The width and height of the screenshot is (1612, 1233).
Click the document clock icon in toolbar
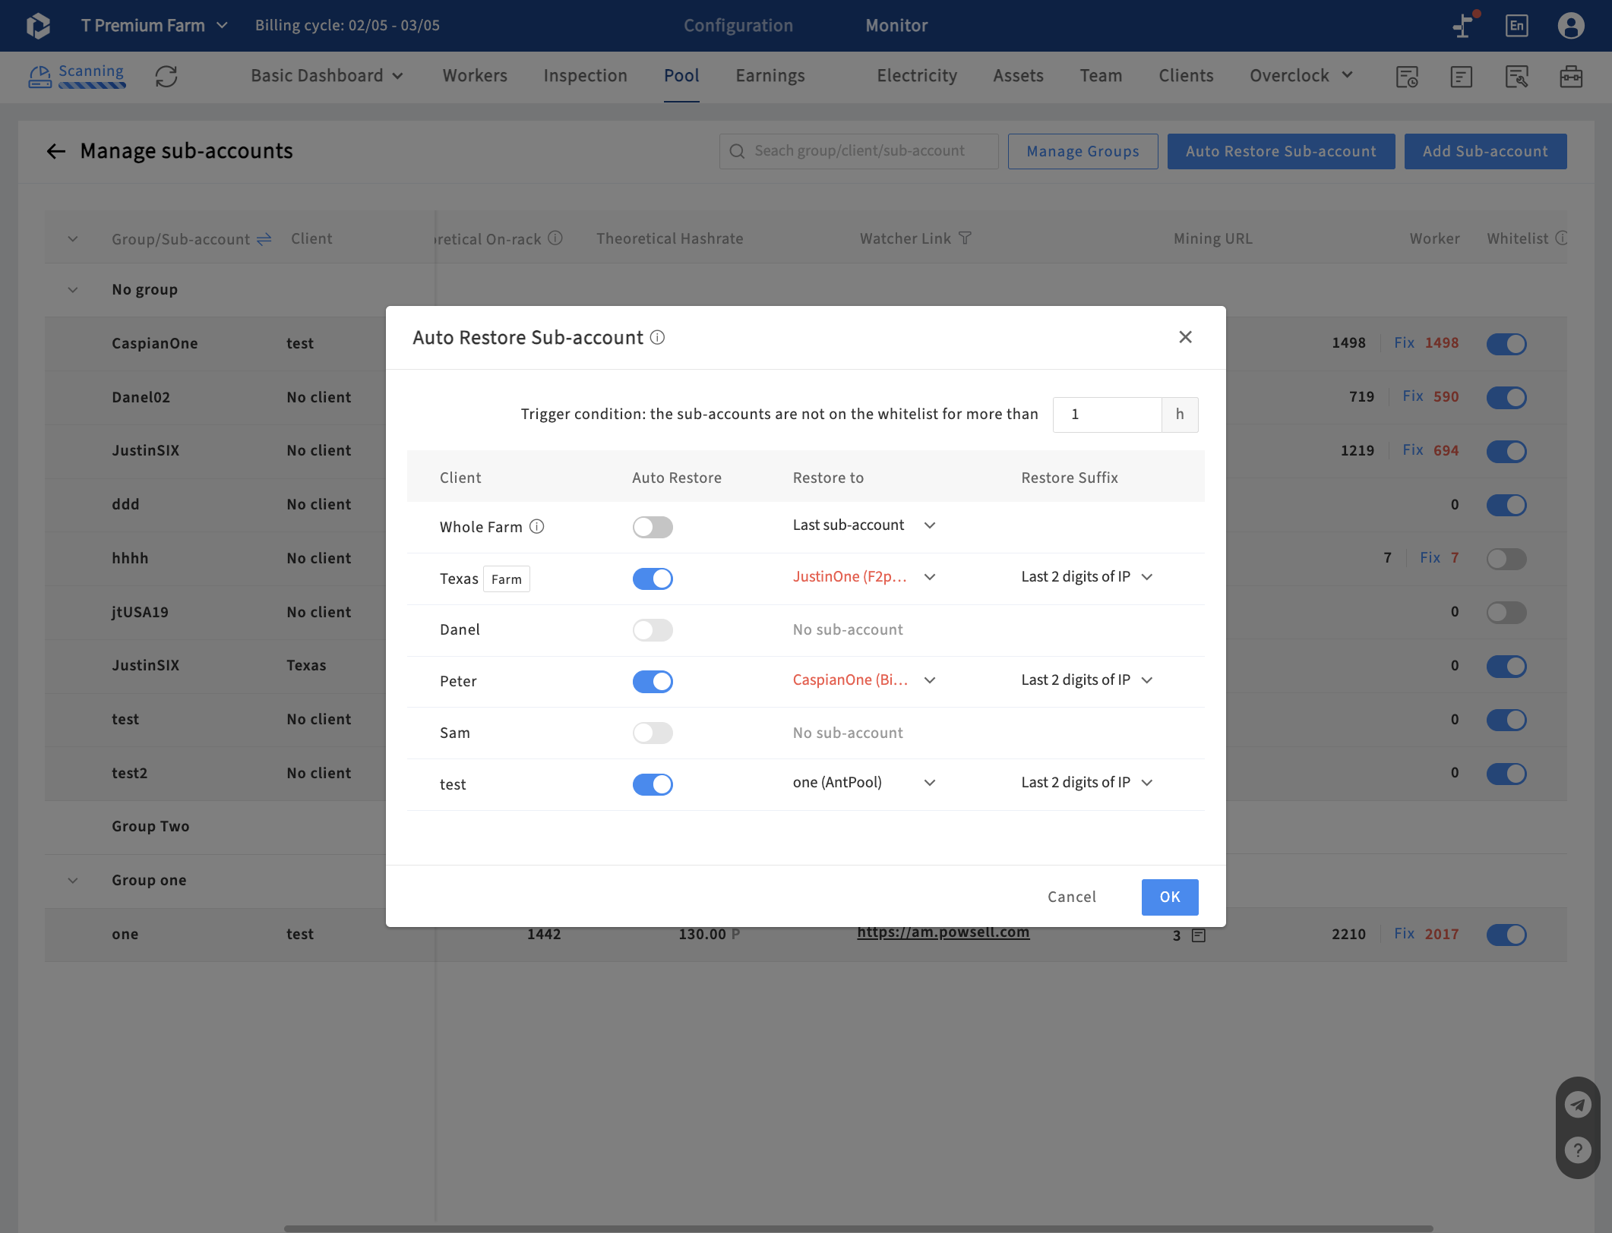pos(1407,77)
